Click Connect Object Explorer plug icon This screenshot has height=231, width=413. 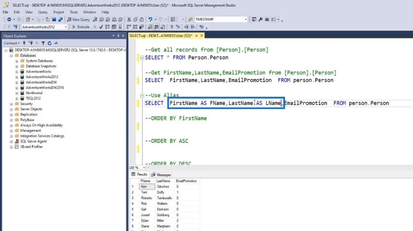[24, 43]
